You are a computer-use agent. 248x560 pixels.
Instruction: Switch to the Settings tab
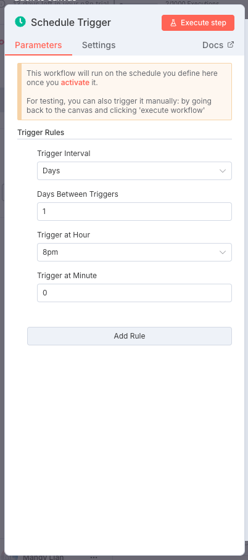tap(99, 45)
